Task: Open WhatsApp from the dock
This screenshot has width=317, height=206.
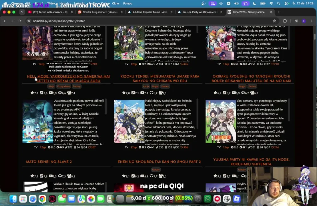Action: [x=208, y=199]
